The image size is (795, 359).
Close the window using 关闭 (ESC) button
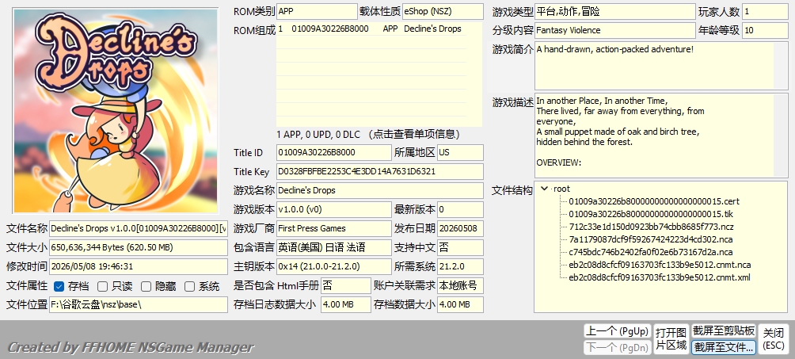[774, 339]
